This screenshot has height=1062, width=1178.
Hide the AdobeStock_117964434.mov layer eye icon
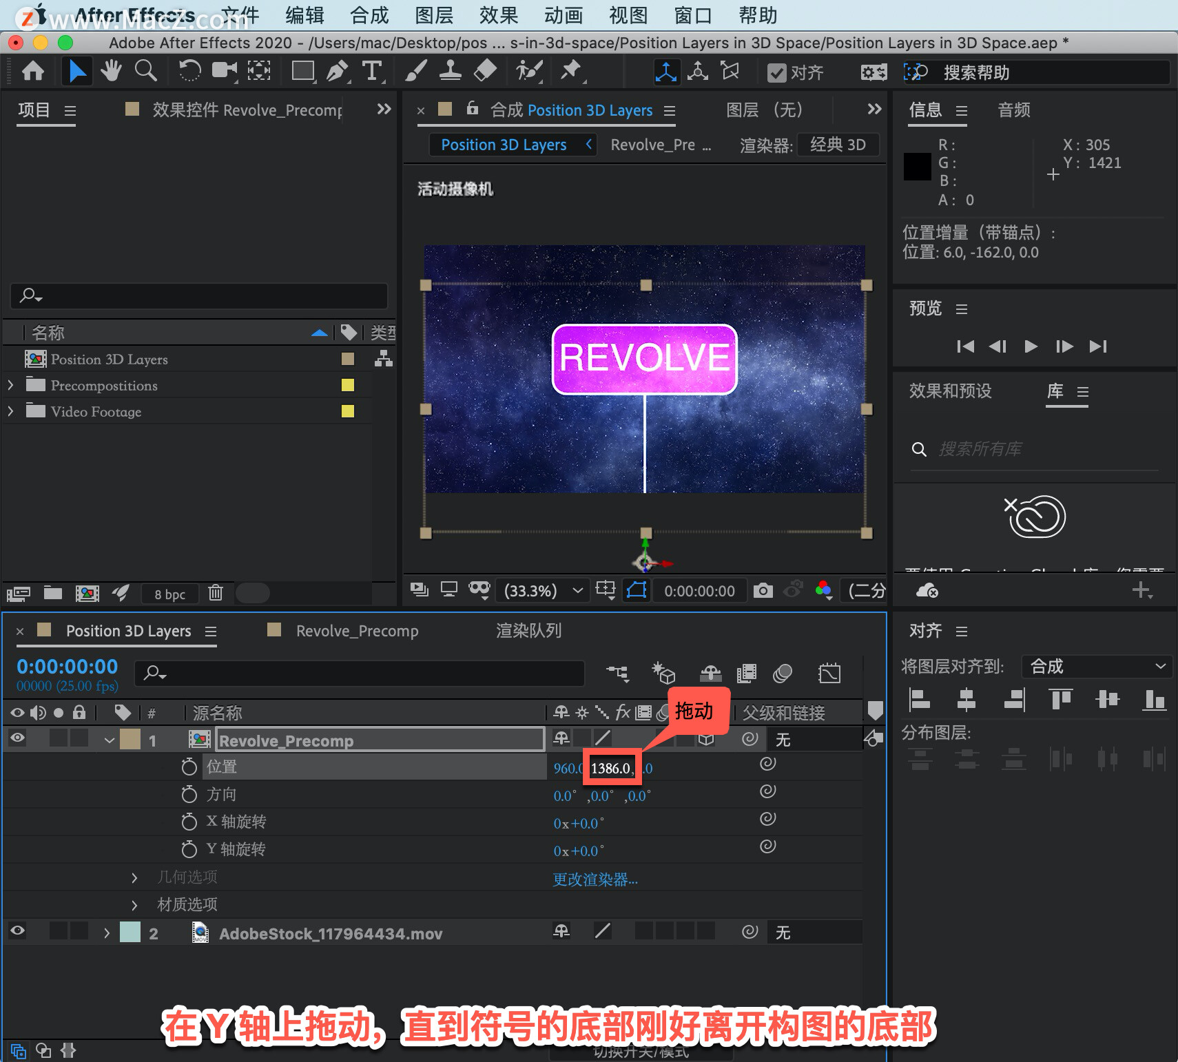[x=17, y=931]
